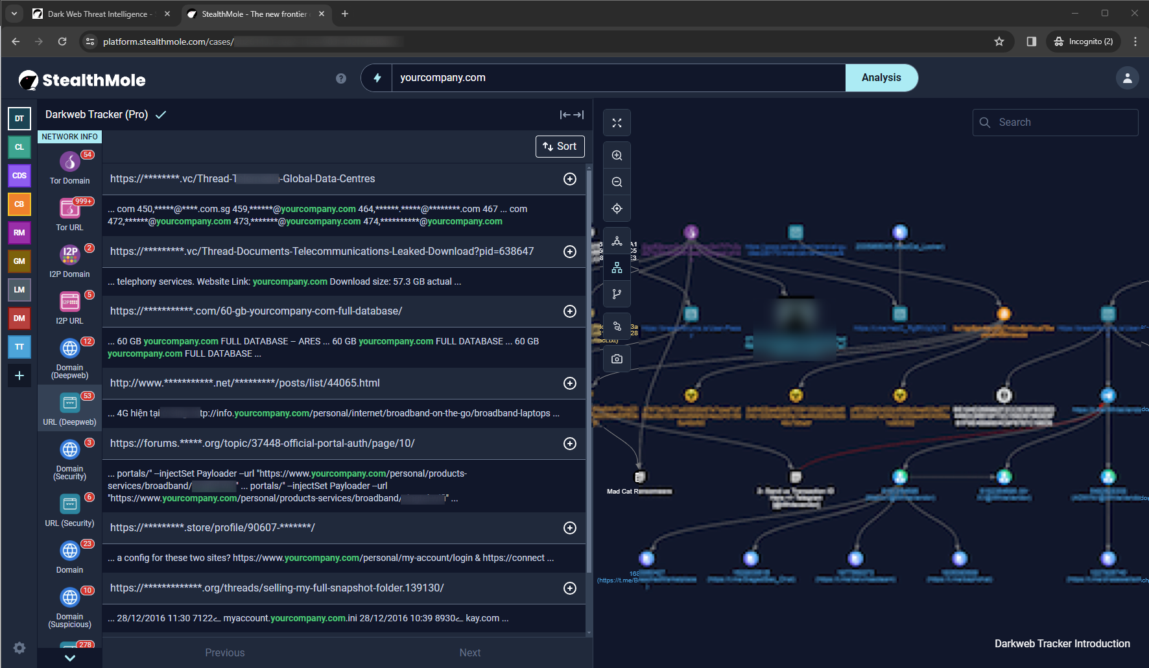Click the graph Search field
1149x668 pixels.
1056,123
